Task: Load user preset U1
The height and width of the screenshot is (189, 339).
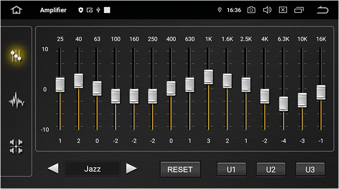Action: (231, 169)
